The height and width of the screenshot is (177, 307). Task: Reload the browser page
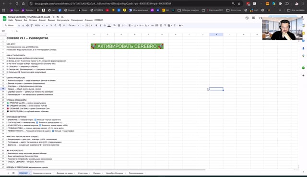tap(17, 3)
